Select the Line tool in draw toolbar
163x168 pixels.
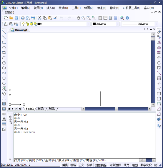4,32
